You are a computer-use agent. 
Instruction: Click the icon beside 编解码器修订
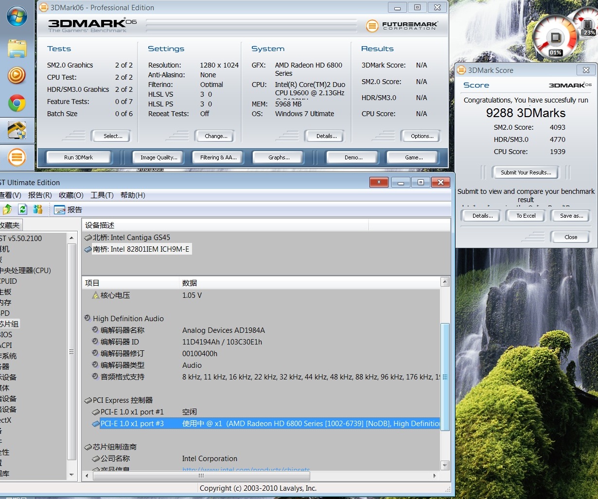(96, 353)
